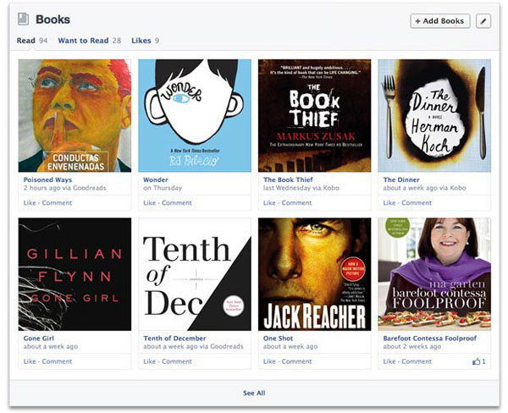The height and width of the screenshot is (413, 508).
Task: Click Goodreads link under Poisoned Ways
Action: (90, 188)
